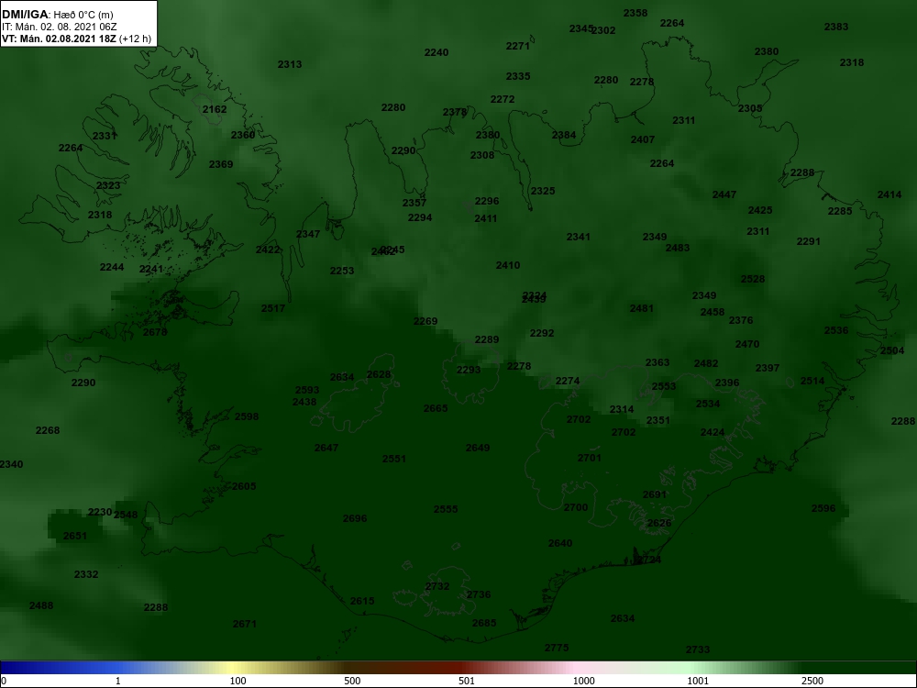Select the map value 2447

point(724,194)
